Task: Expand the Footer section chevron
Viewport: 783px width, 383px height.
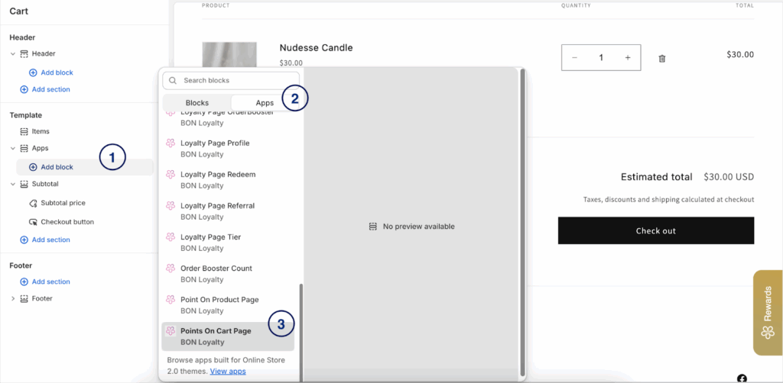Action: [x=13, y=298]
